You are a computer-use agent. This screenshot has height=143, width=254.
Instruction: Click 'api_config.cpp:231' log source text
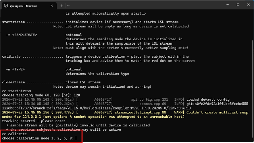[x=150, y=100]
